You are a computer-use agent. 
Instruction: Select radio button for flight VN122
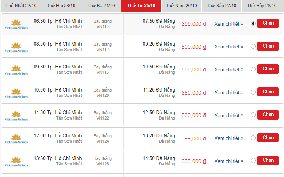pyautogui.click(x=253, y=115)
